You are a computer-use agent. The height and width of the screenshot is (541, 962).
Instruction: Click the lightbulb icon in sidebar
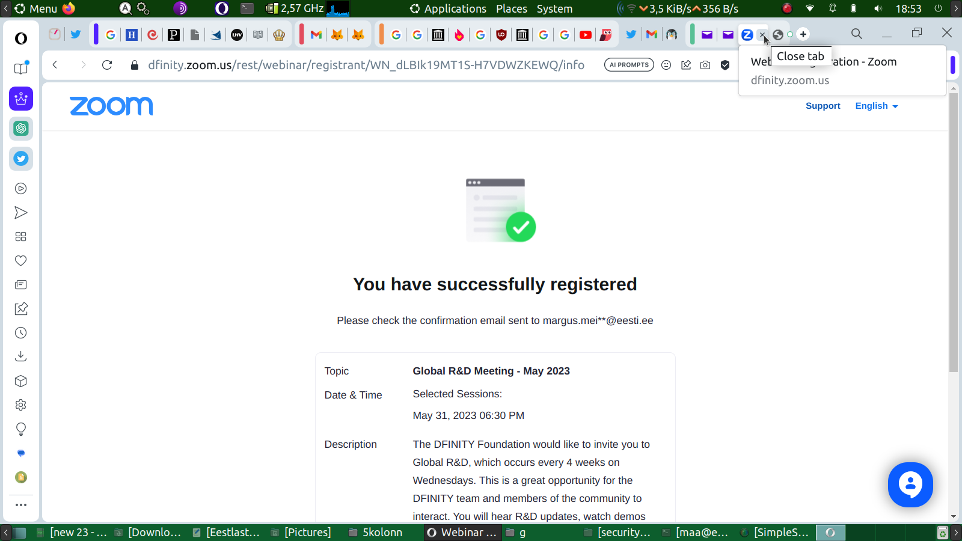21,429
